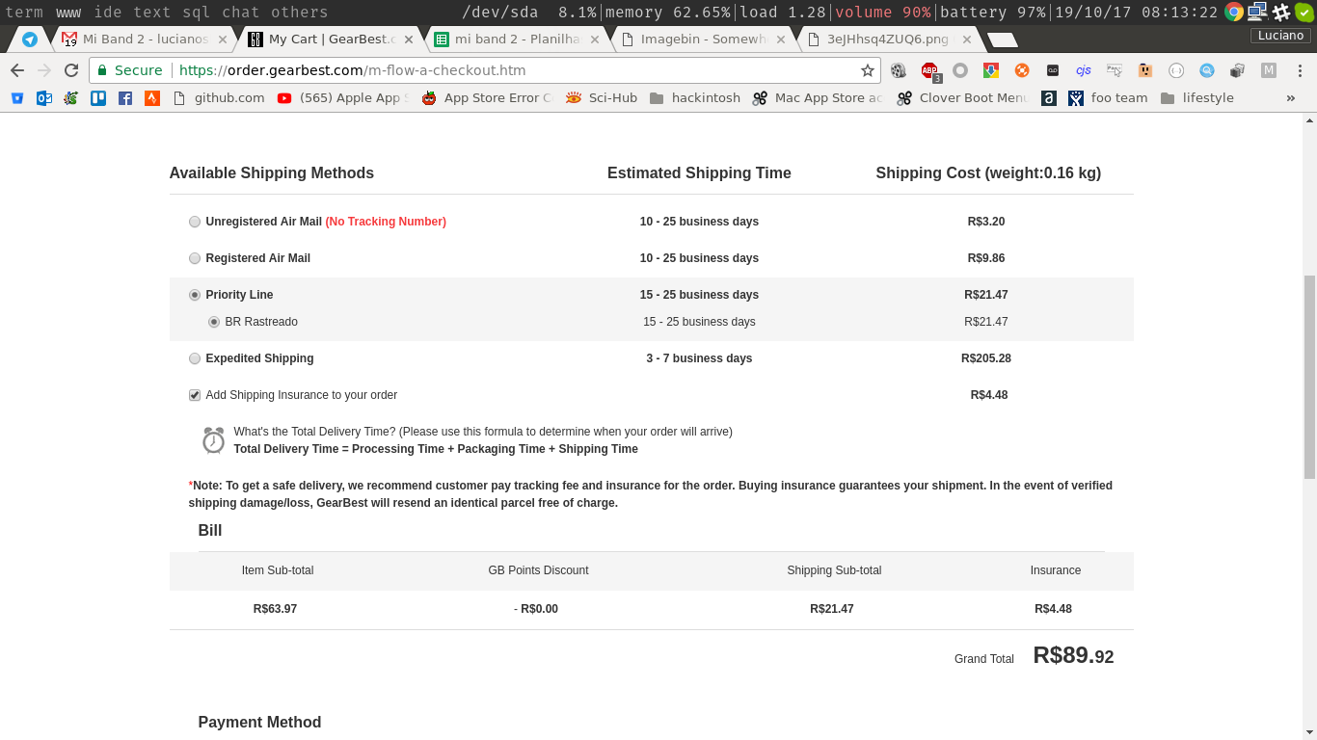Click the browser back arrow
Screen dimensions: 1317x740
(x=17, y=70)
